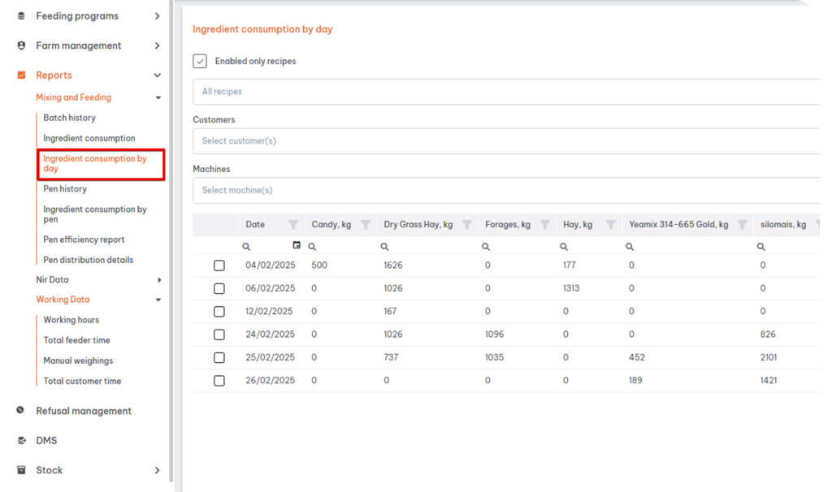Click the DMS icon in sidebar

(x=21, y=441)
